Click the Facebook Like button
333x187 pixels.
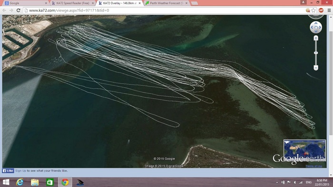[x=8, y=171]
